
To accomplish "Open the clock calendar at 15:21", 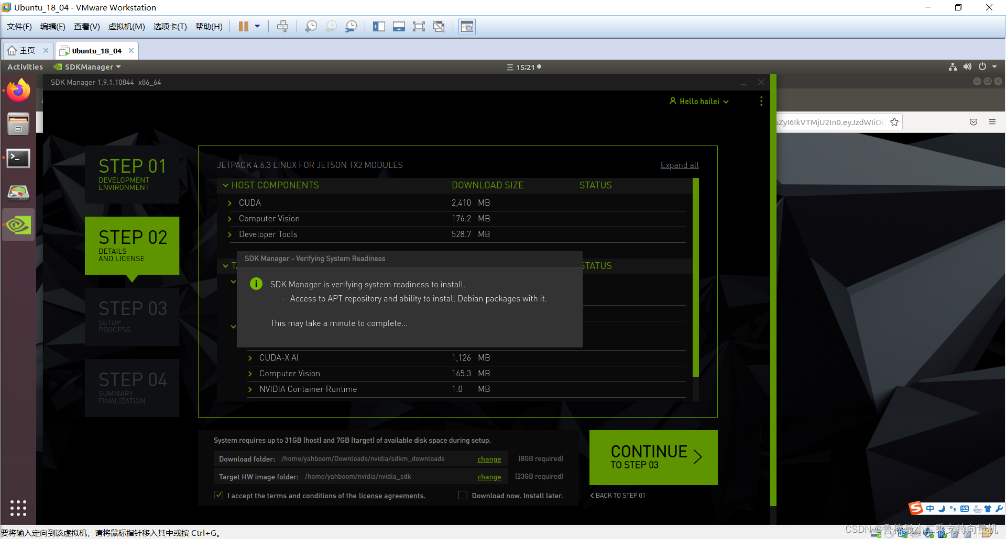I will [524, 67].
